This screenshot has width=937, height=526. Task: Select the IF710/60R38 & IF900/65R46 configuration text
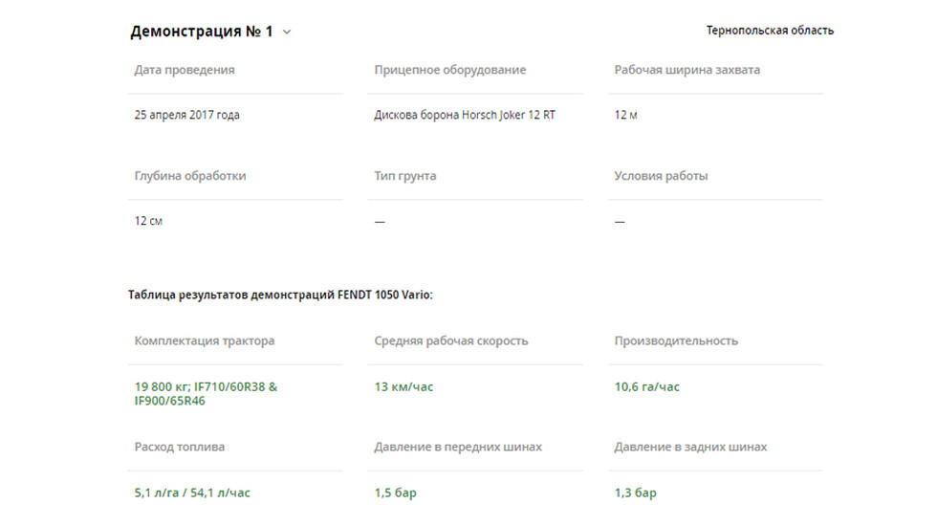(x=206, y=394)
